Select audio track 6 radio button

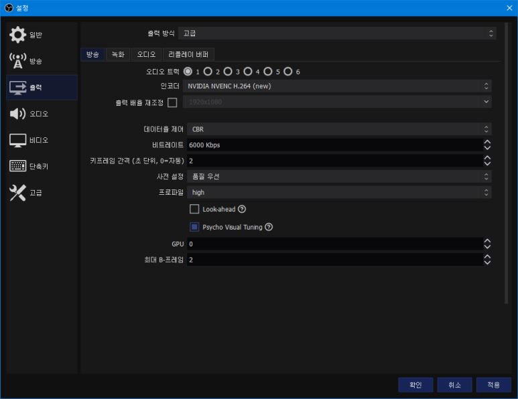pyautogui.click(x=288, y=71)
